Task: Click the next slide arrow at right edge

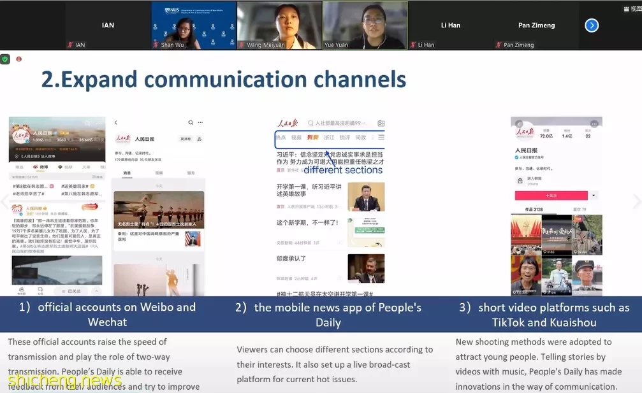Action: click(x=637, y=201)
